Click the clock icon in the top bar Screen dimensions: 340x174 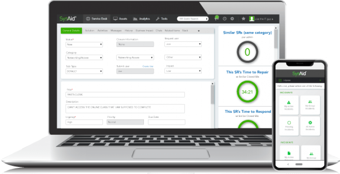pos(225,19)
